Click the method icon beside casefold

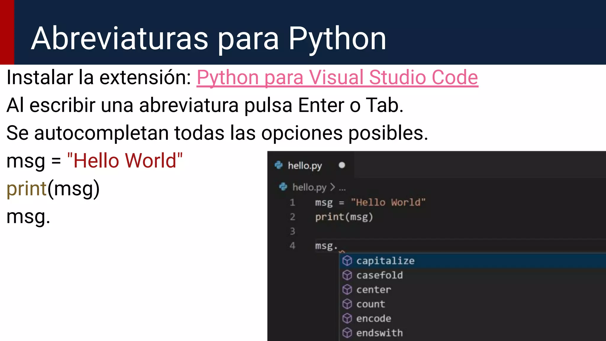[347, 275]
